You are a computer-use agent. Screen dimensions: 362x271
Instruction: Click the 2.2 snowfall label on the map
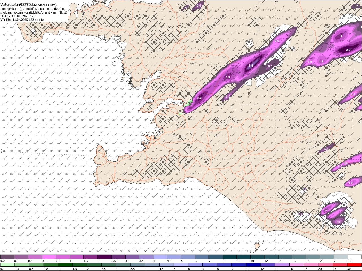pyautogui.click(x=199, y=98)
